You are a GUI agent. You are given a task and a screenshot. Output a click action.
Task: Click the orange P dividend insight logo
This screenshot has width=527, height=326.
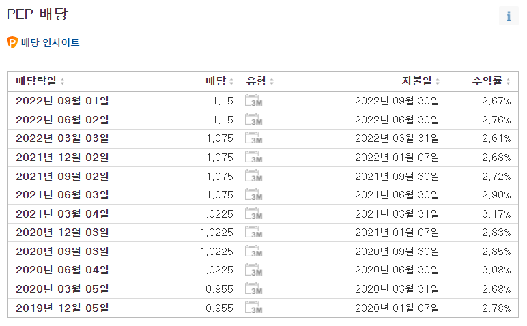point(12,42)
